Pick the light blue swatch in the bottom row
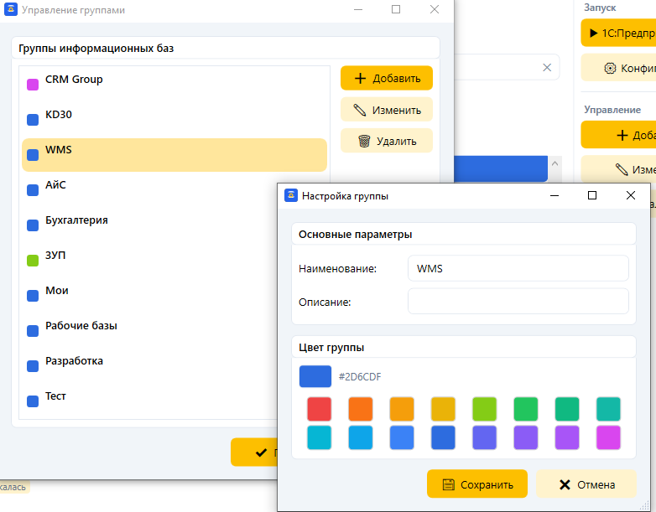Viewport: 656px width, 512px height. (402, 437)
